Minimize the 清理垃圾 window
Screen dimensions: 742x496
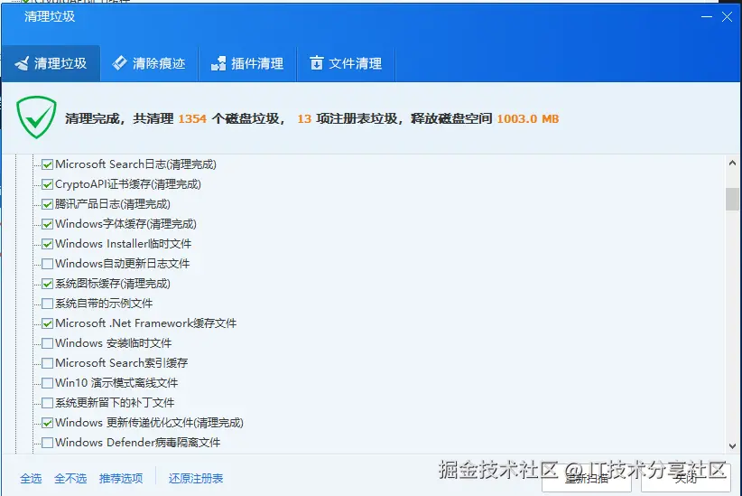pos(707,16)
